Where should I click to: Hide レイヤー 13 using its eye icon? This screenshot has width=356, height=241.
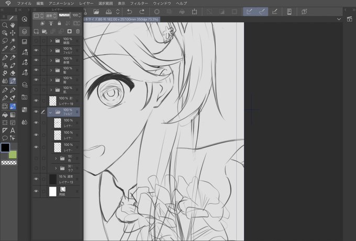(x=36, y=179)
